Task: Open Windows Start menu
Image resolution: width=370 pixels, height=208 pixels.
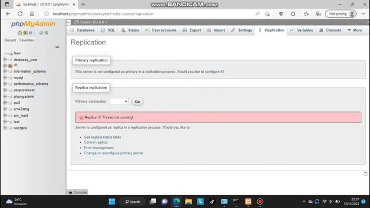Action: tap(112, 202)
